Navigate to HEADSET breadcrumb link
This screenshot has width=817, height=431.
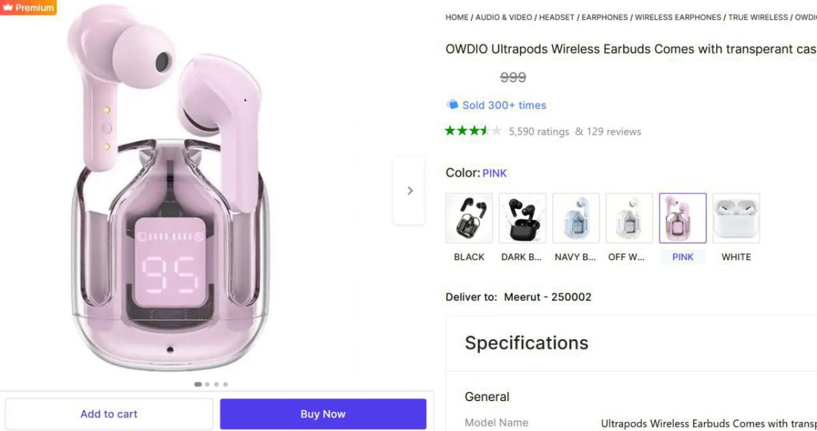[557, 17]
